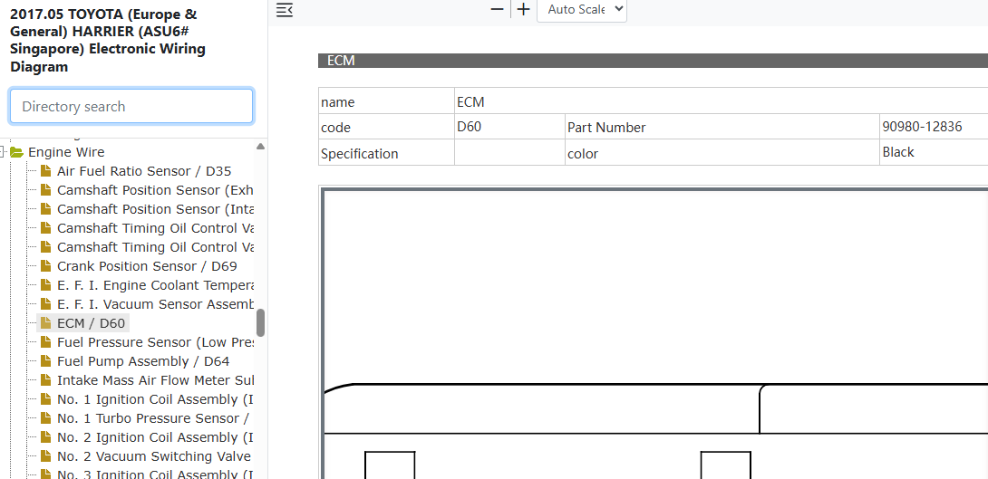Click the Part Number label cell

[722, 127]
